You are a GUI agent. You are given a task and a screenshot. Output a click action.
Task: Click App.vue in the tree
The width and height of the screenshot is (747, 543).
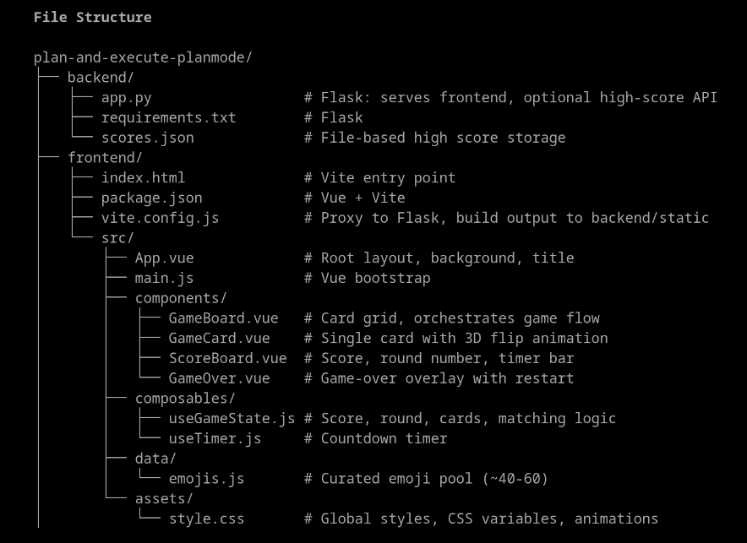point(164,258)
